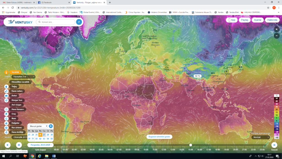Screen dimensions: 282x159
Task: Choose the Dalgalar layer label
Action: [15, 123]
